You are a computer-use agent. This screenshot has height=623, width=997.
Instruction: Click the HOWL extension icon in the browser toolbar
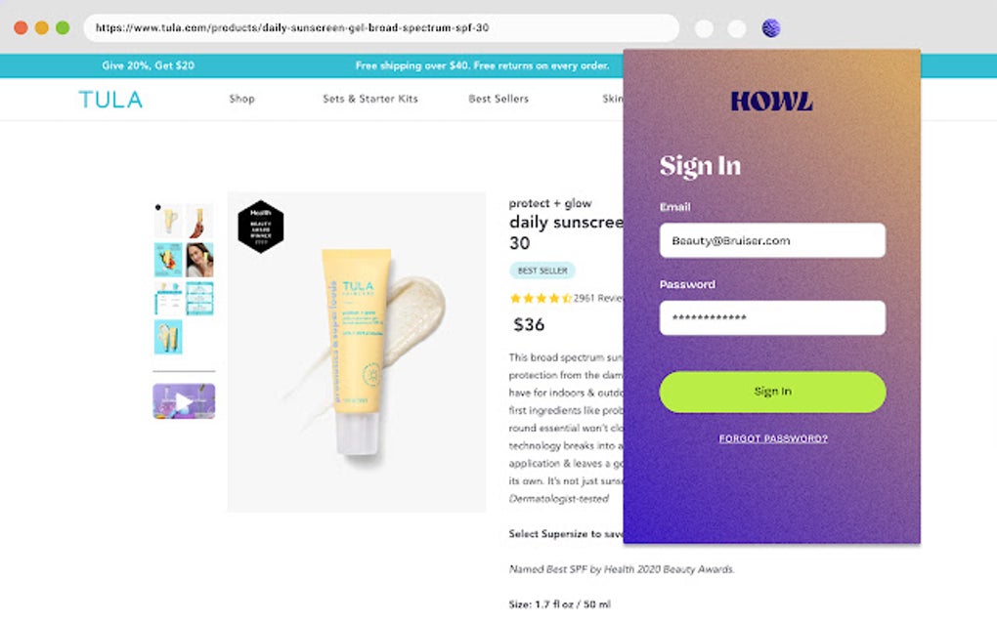771,27
